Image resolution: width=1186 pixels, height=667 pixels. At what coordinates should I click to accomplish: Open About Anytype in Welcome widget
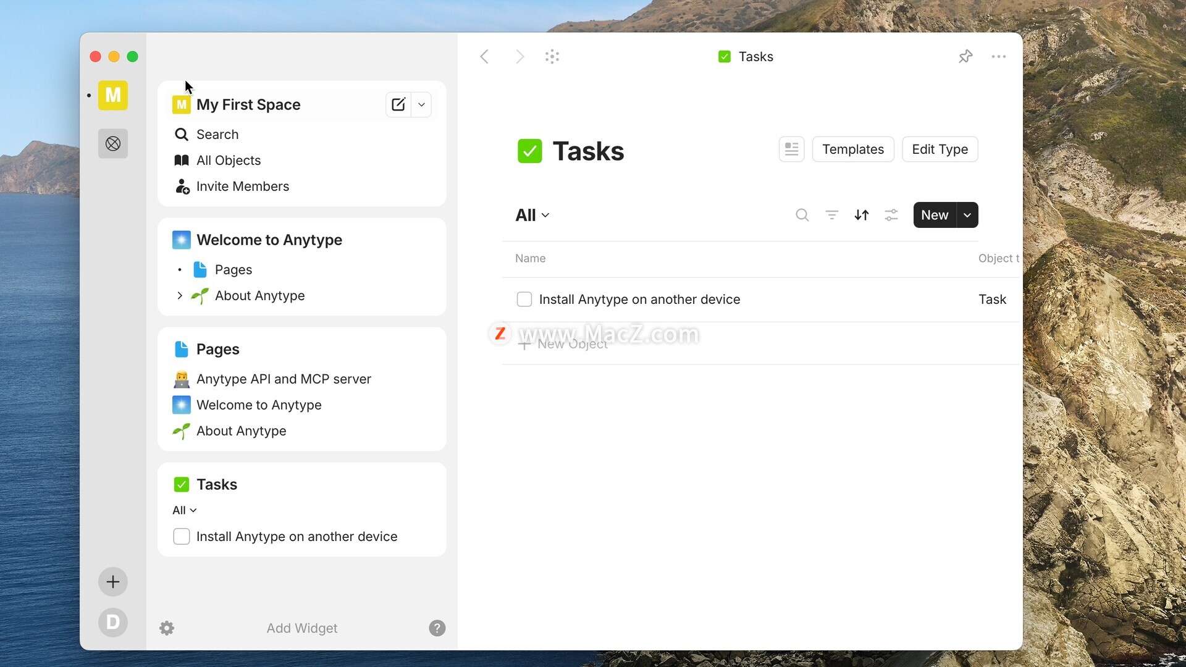[259, 296]
